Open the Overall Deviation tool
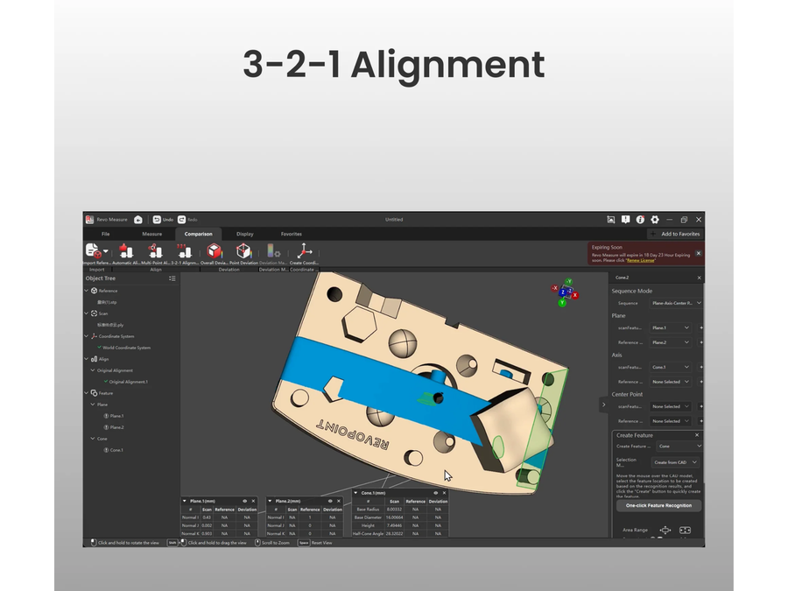The width and height of the screenshot is (788, 591). (215, 250)
